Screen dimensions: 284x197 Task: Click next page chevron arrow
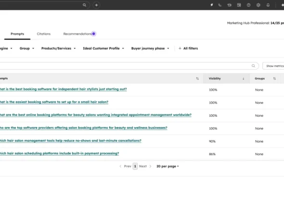click(x=150, y=166)
